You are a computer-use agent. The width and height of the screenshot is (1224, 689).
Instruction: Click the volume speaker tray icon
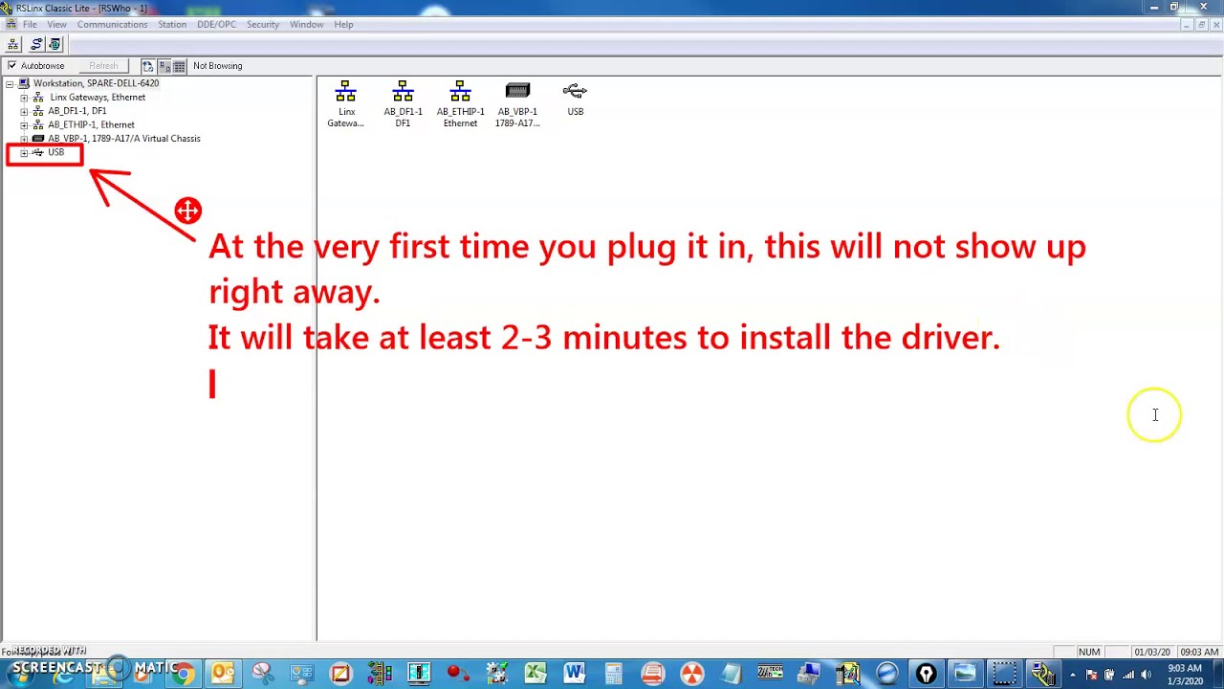[x=1146, y=675]
